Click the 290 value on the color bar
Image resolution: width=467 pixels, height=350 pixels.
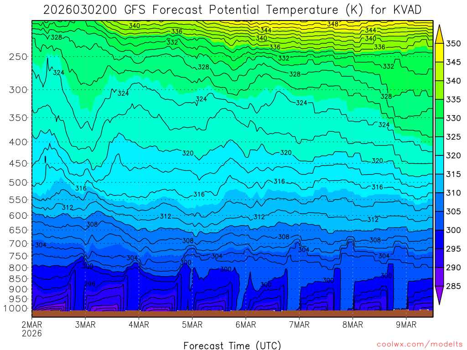pos(453,268)
